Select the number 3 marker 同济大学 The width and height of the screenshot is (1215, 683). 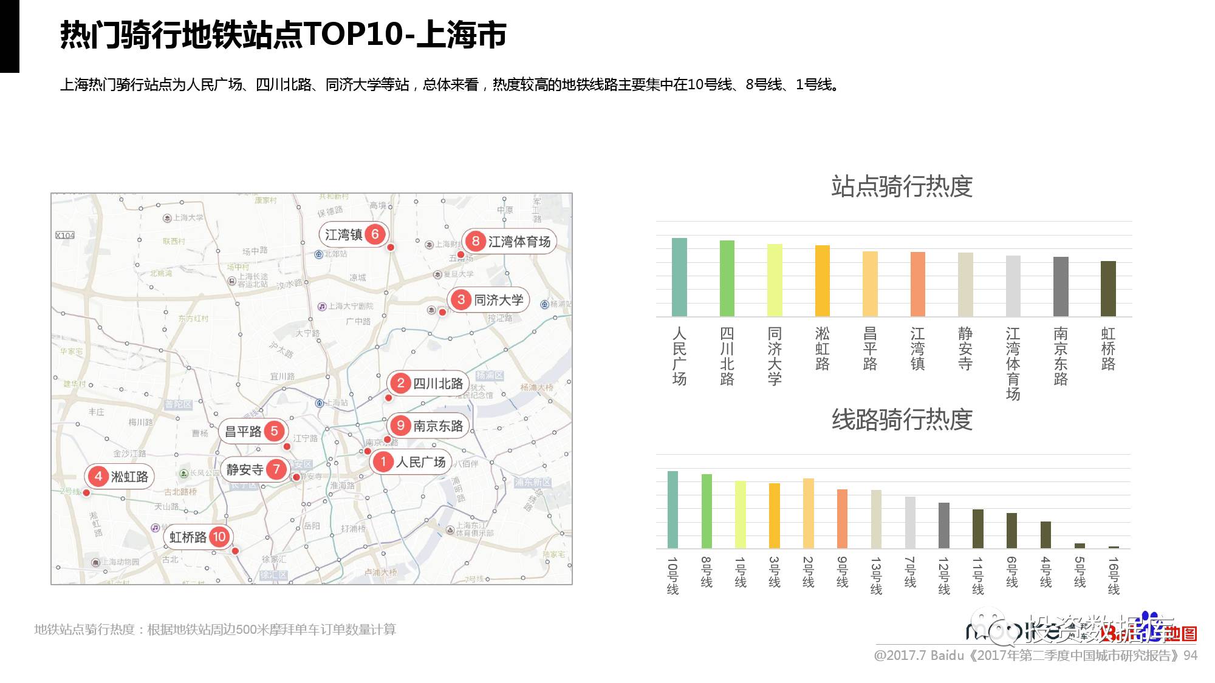click(x=461, y=299)
